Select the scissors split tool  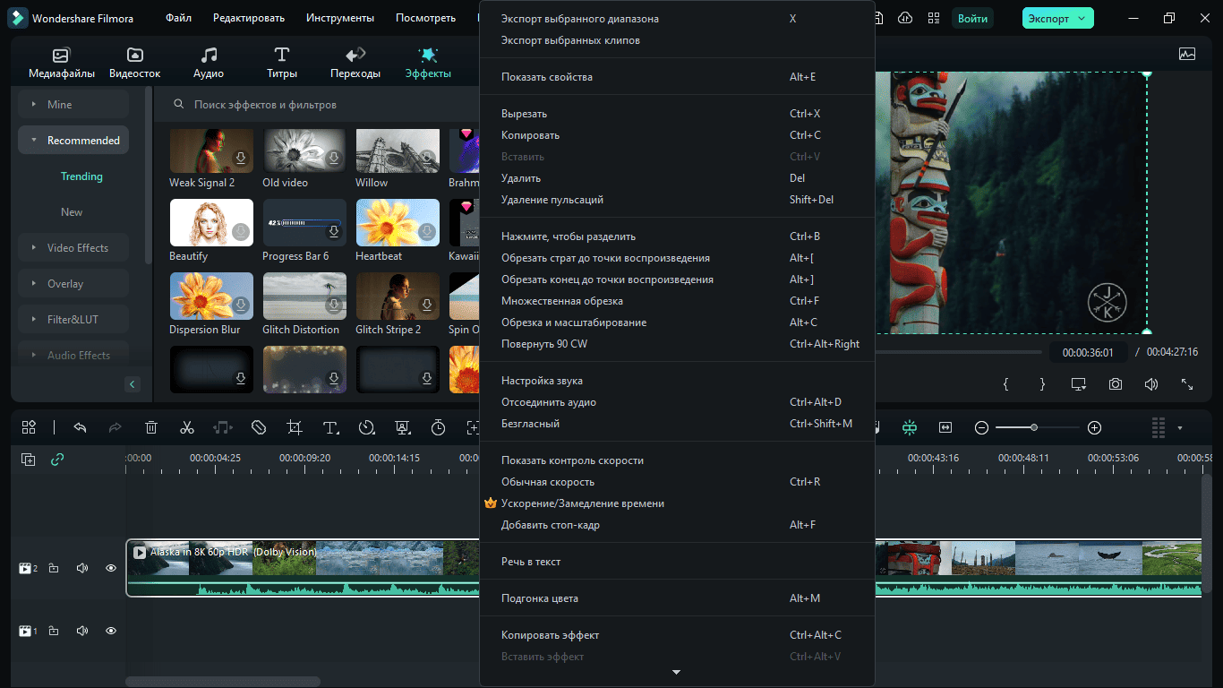[x=186, y=427]
